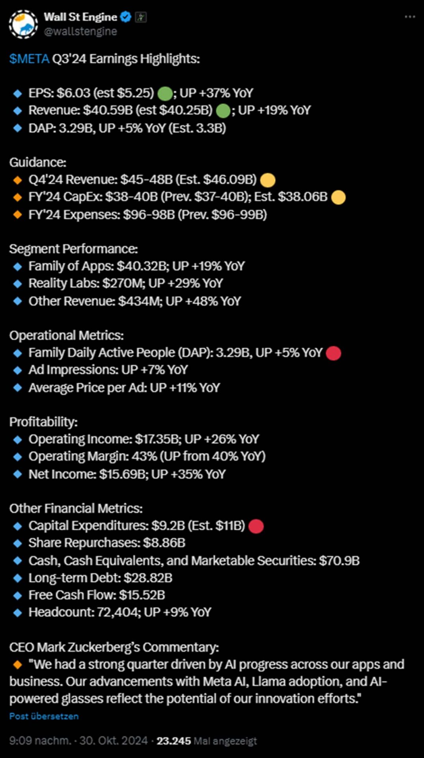Click the 23.245 Mal angezeigt view count
This screenshot has height=758, width=424.
[207, 741]
